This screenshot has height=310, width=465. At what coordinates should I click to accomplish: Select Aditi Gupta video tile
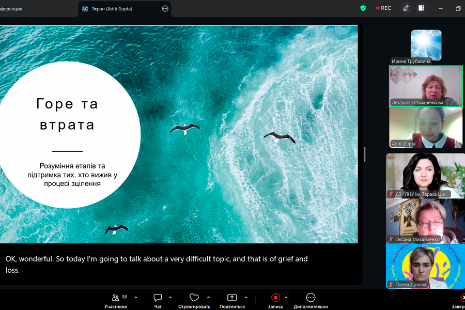(x=426, y=128)
